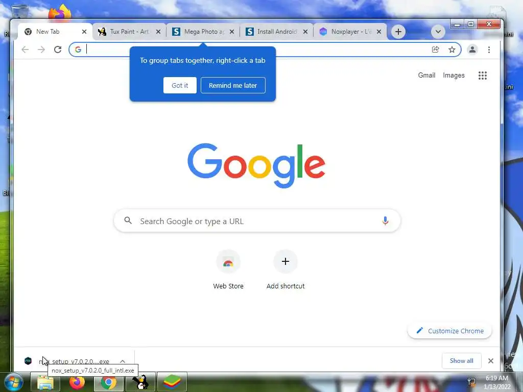Bookmark this tab with the star icon
The height and width of the screenshot is (392, 523).
[451, 50]
